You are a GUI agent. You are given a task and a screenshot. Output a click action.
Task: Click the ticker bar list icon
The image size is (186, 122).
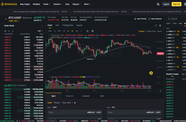pyautogui.click(x=17, y=121)
